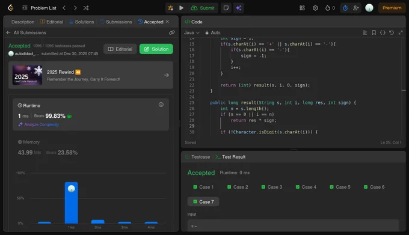Go to previous problem arrow
This screenshot has width=409, height=235.
click(64, 8)
